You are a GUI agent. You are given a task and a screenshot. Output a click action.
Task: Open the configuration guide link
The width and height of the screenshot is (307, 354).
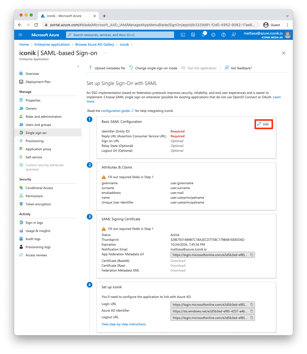tap(116, 111)
